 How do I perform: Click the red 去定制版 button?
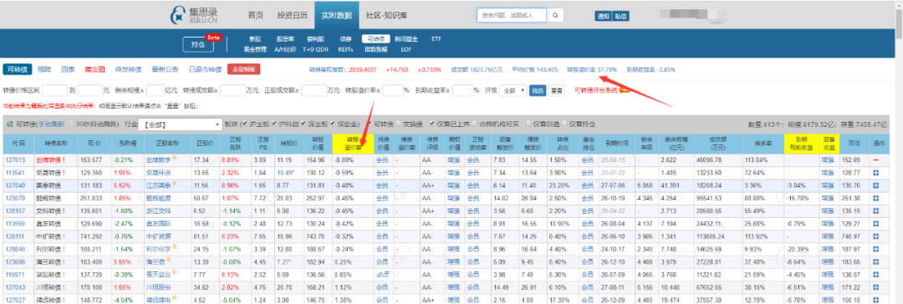click(243, 69)
